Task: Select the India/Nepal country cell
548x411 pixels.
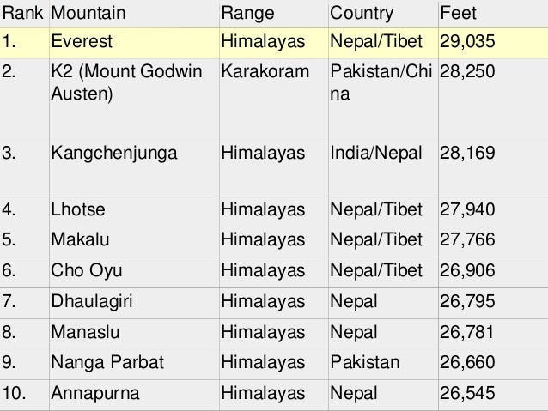Action: pyautogui.click(x=383, y=167)
